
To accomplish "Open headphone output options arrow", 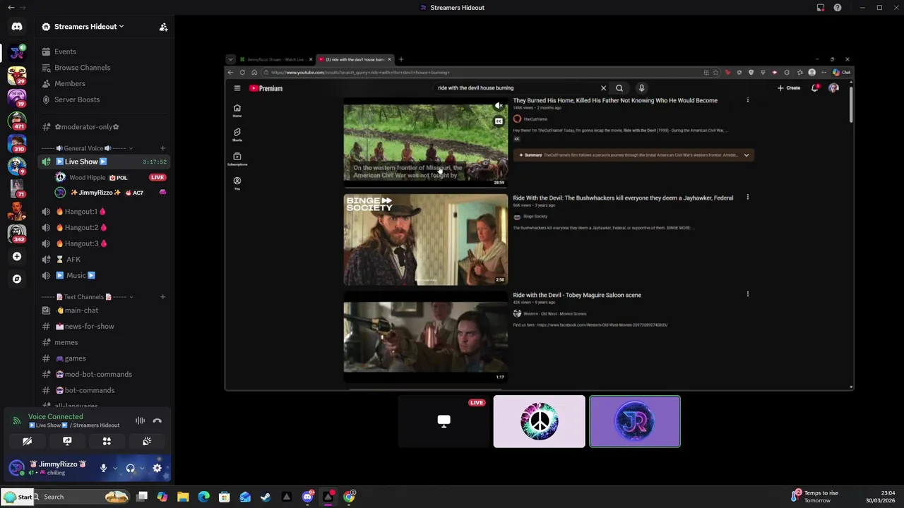I will tap(142, 468).
